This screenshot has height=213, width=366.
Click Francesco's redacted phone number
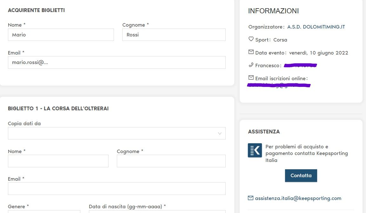(x=300, y=66)
